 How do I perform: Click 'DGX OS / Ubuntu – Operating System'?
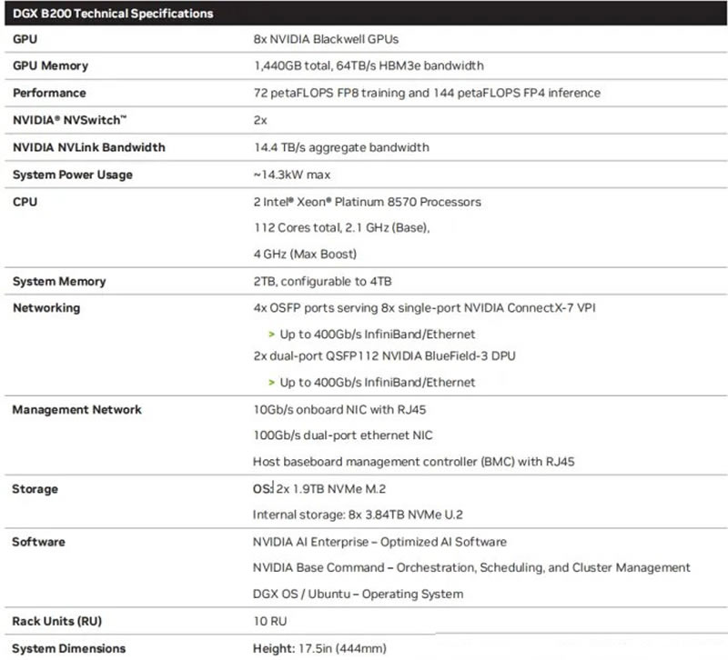358,595
